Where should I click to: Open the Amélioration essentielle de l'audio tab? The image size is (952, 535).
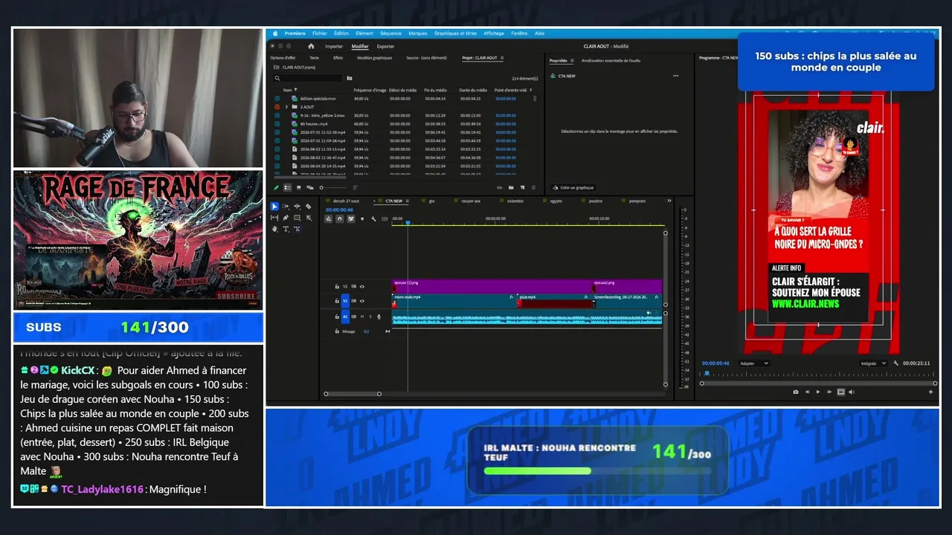tap(611, 61)
